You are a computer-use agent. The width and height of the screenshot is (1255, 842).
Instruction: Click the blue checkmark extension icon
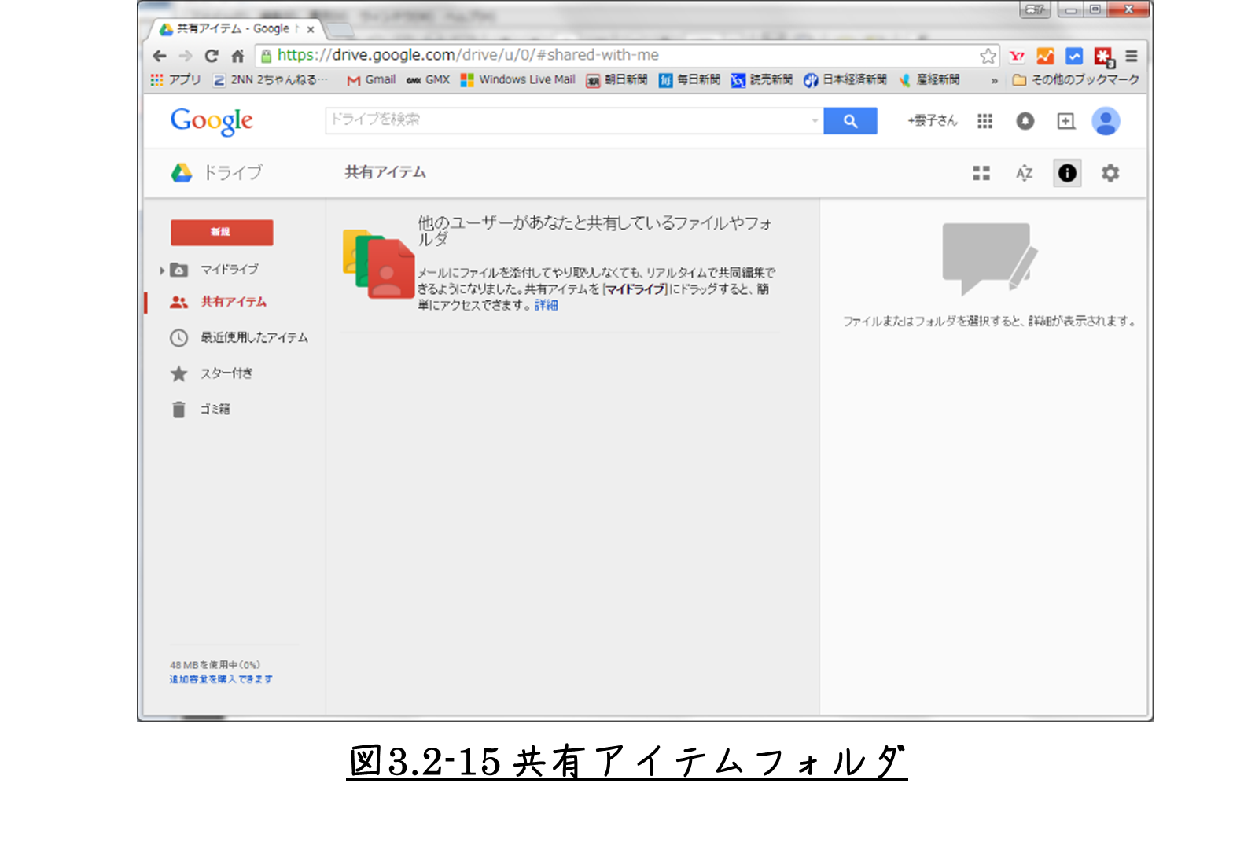tap(1074, 56)
